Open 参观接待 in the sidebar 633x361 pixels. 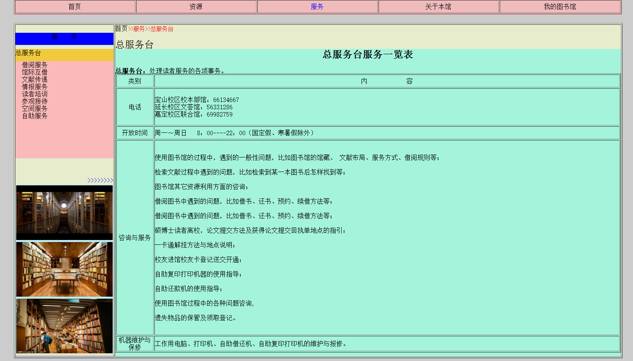pos(35,101)
